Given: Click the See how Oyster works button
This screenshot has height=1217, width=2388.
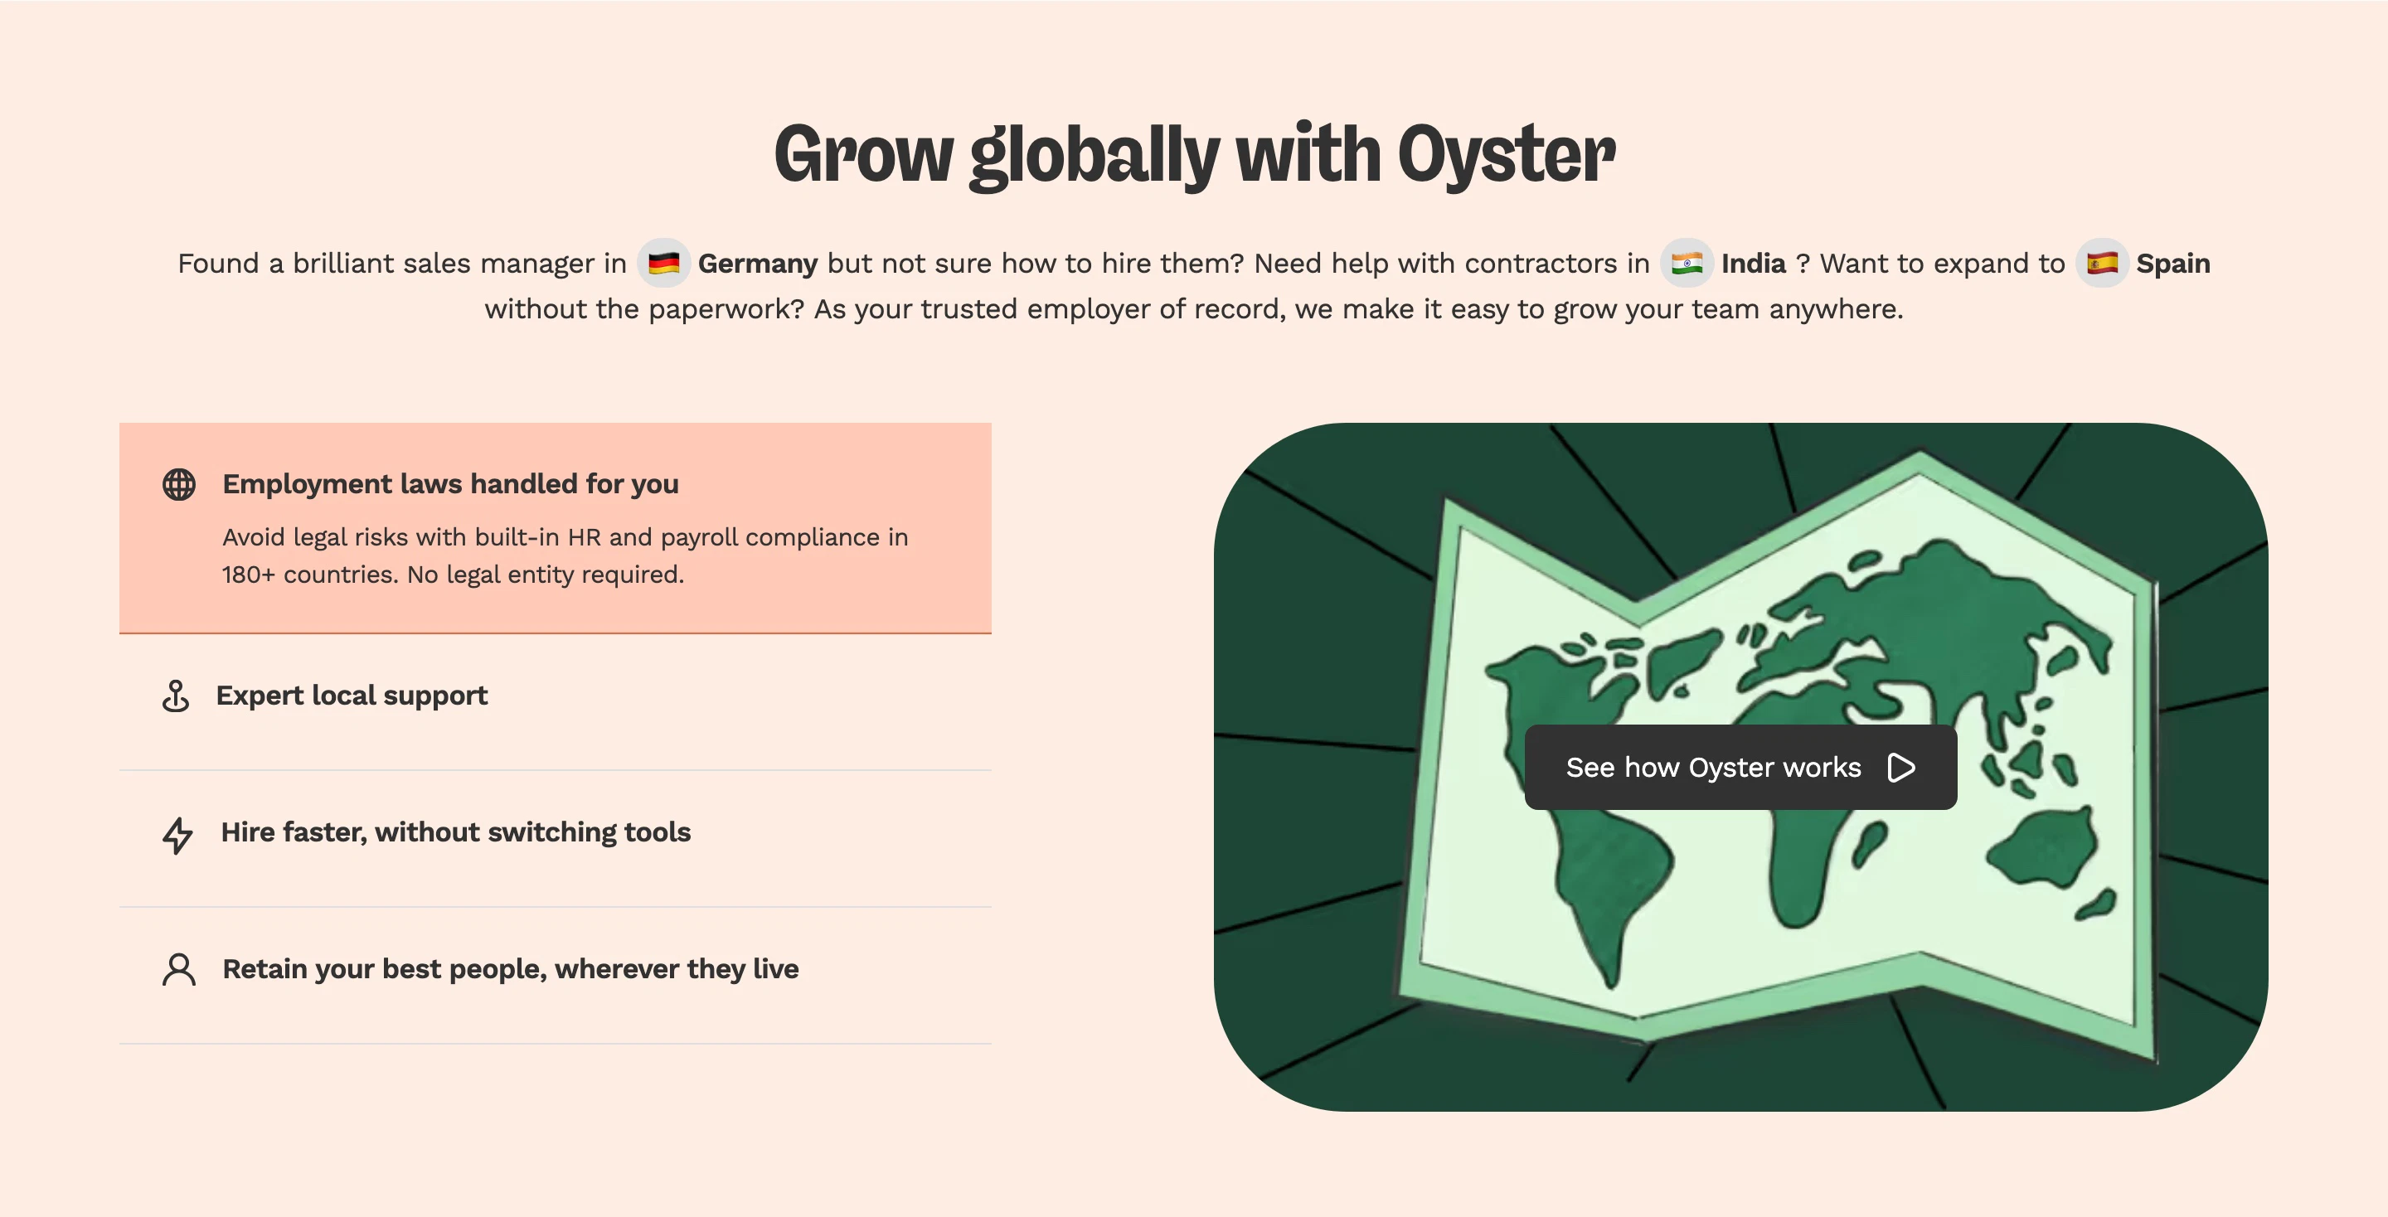Looking at the screenshot, I should pos(1740,768).
